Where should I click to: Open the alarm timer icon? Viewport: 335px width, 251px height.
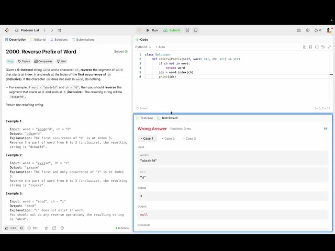point(187,30)
